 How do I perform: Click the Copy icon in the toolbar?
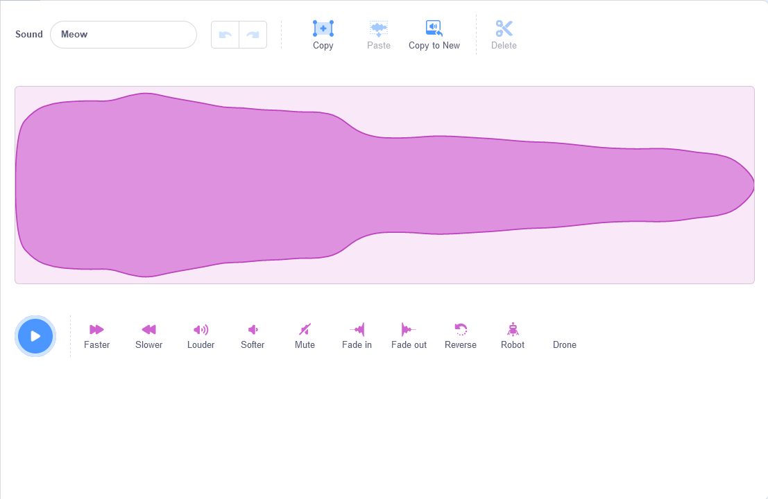coord(323,28)
